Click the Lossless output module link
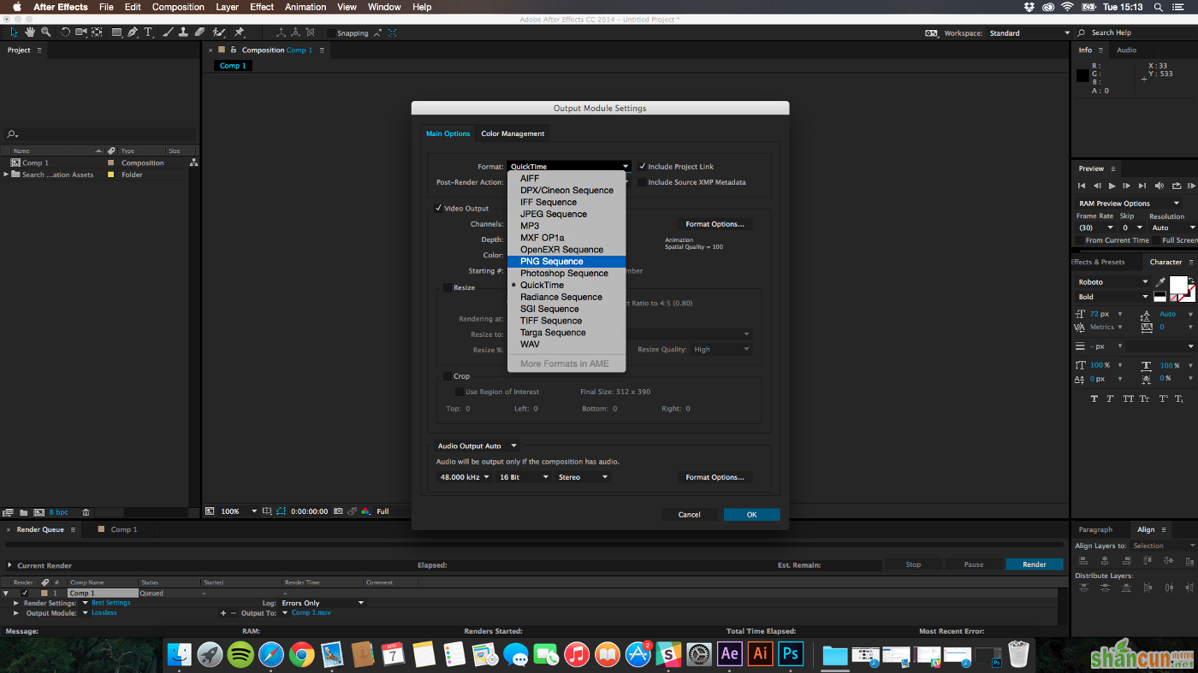Screen dimensions: 1198x673 (104, 613)
